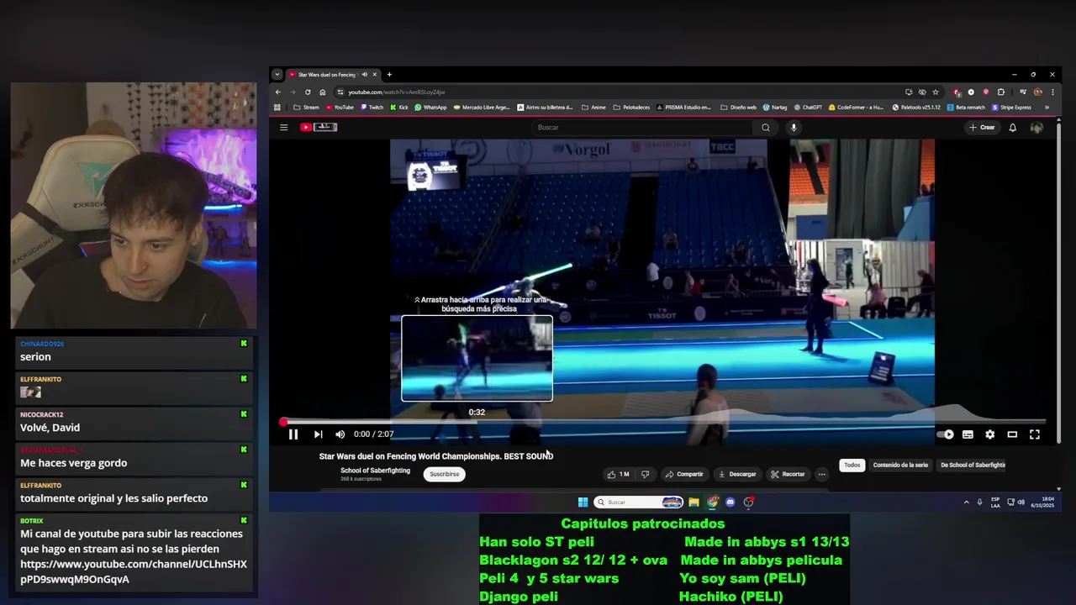Viewport: 1076px width, 605px height.
Task: Click the Windows taskbar search box
Action: (638, 502)
